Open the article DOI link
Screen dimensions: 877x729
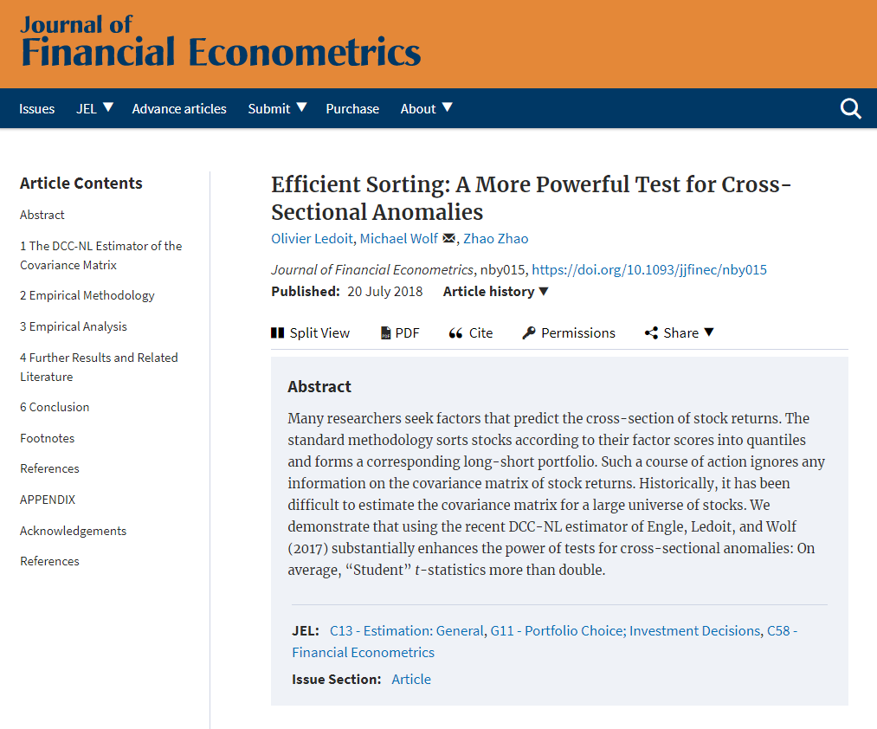click(648, 269)
